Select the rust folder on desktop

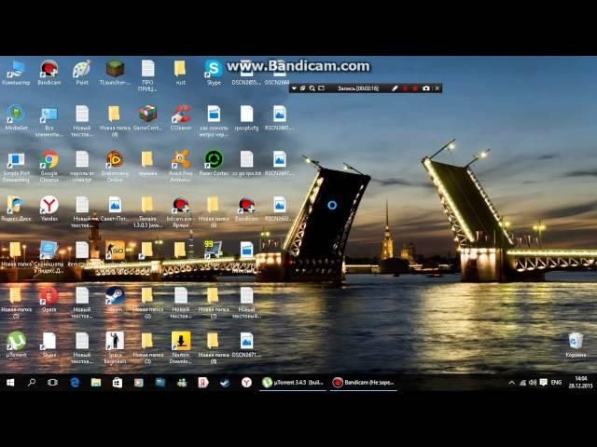tap(180, 73)
